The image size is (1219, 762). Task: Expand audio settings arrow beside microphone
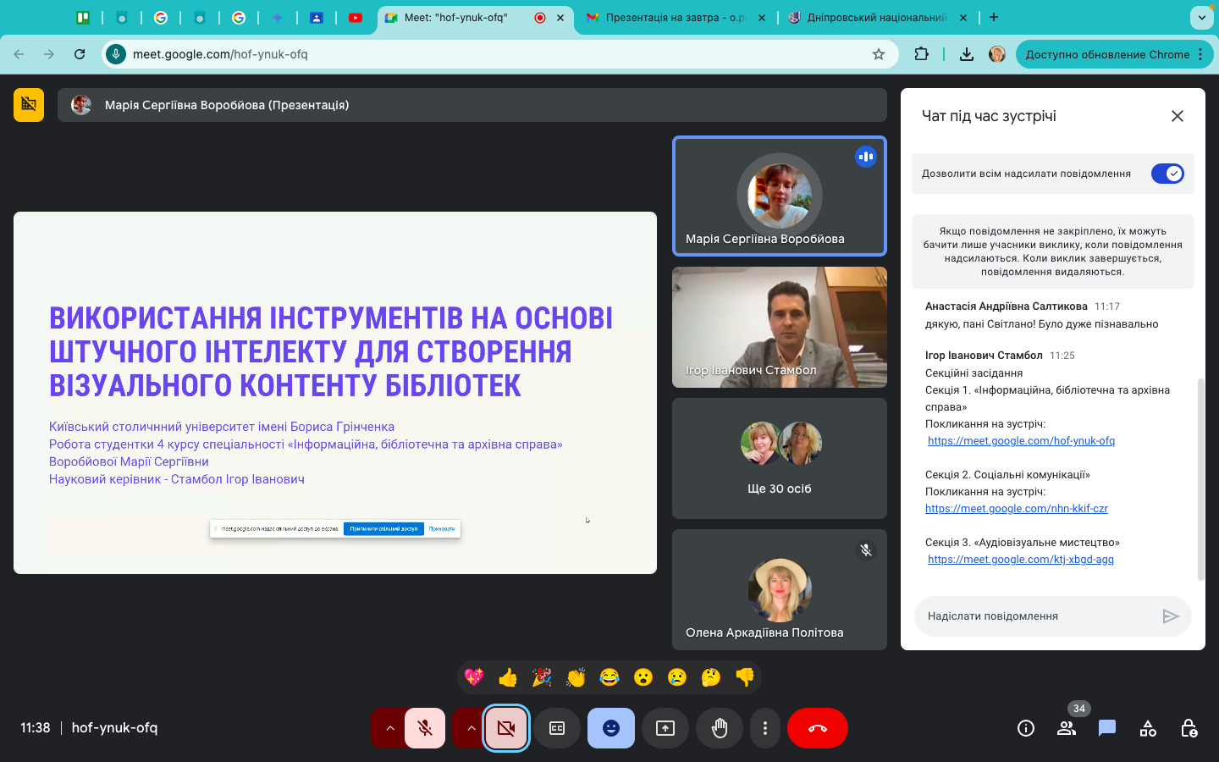tap(389, 728)
